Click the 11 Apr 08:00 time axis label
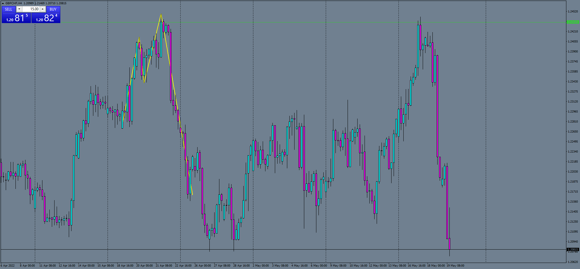Viewport: 580px width, 269px height. click(x=48, y=266)
